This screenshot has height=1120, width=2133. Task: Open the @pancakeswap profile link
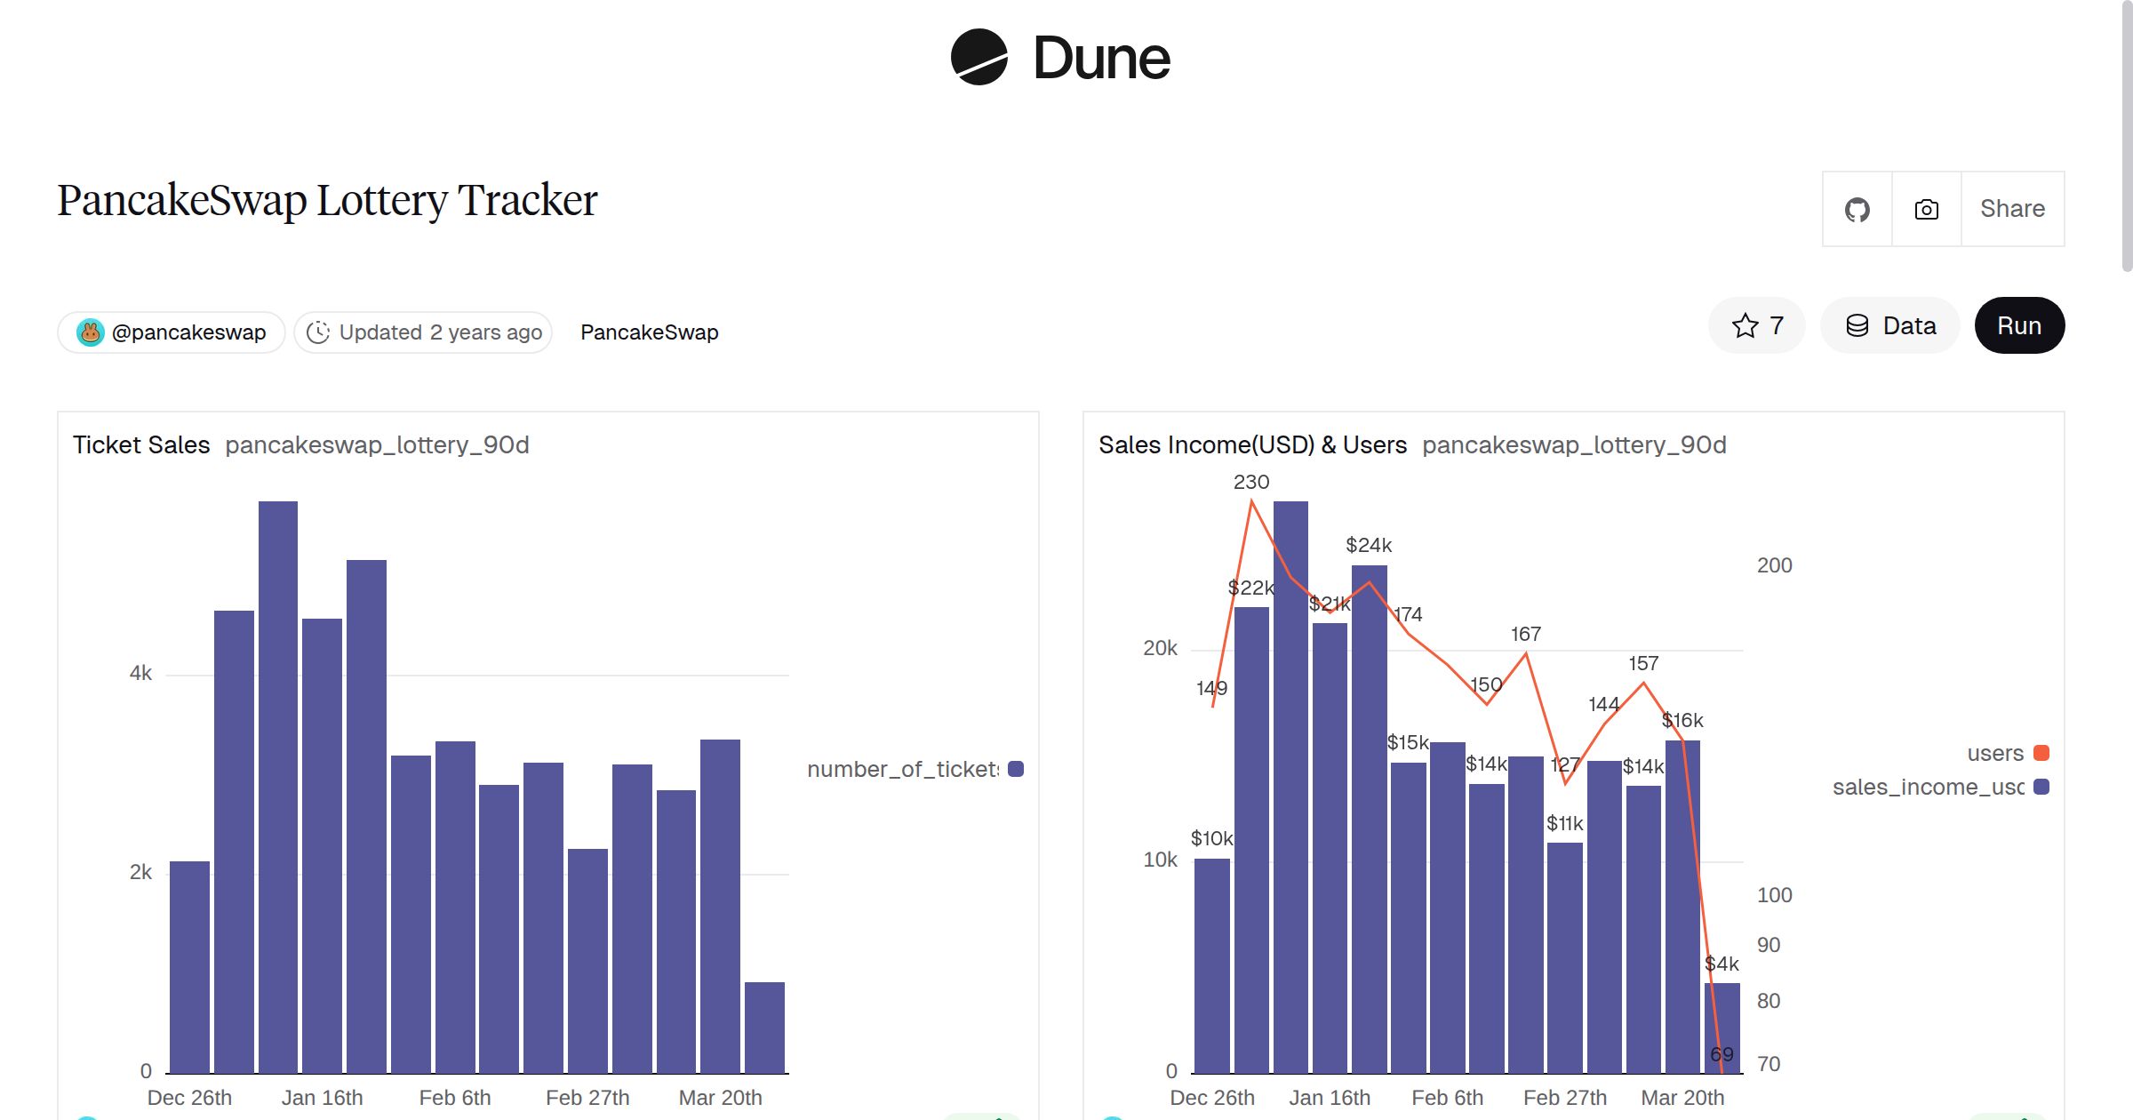tap(188, 332)
